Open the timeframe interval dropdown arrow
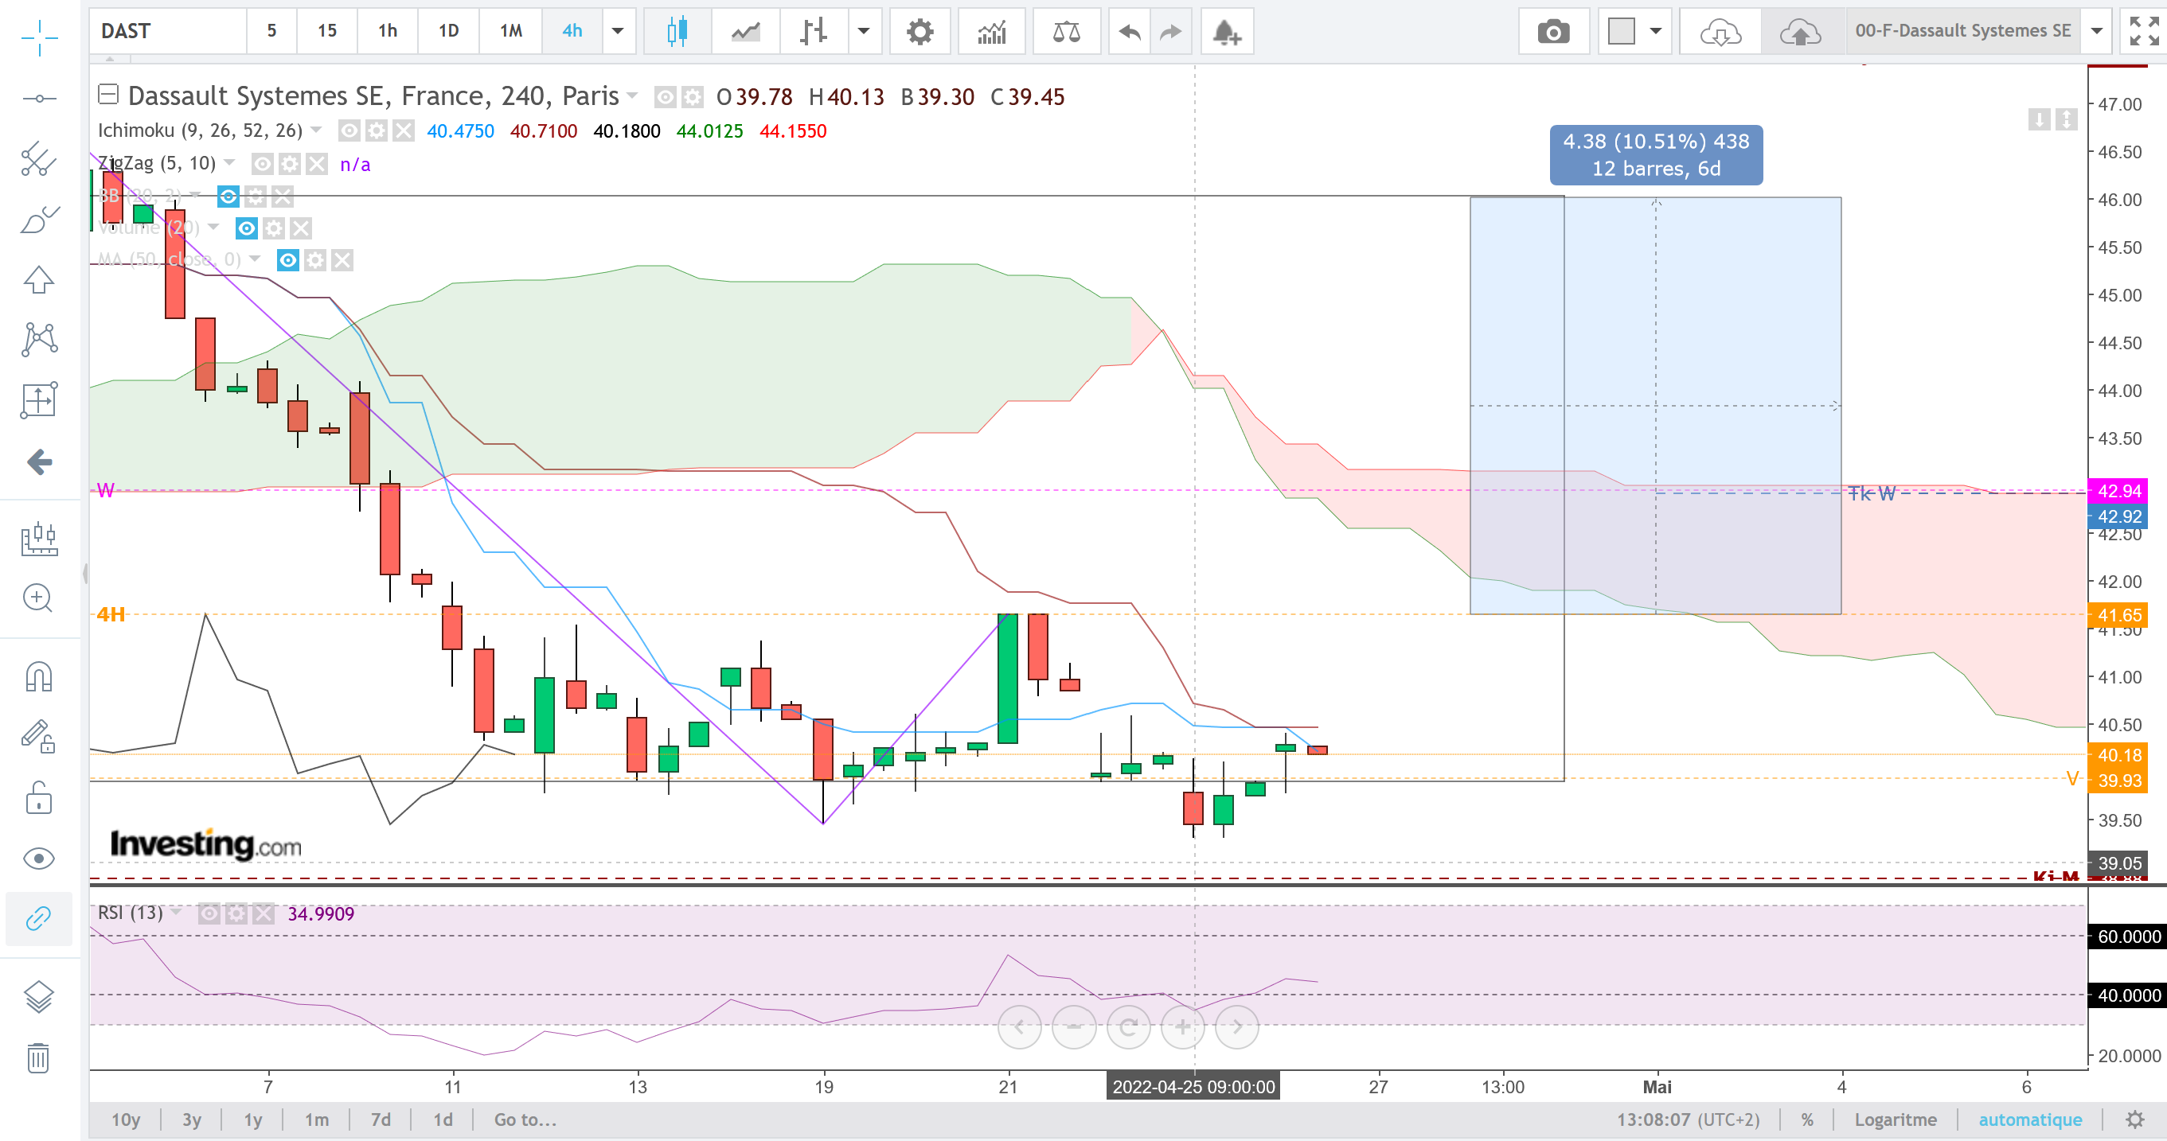2167x1141 pixels. pos(618,32)
